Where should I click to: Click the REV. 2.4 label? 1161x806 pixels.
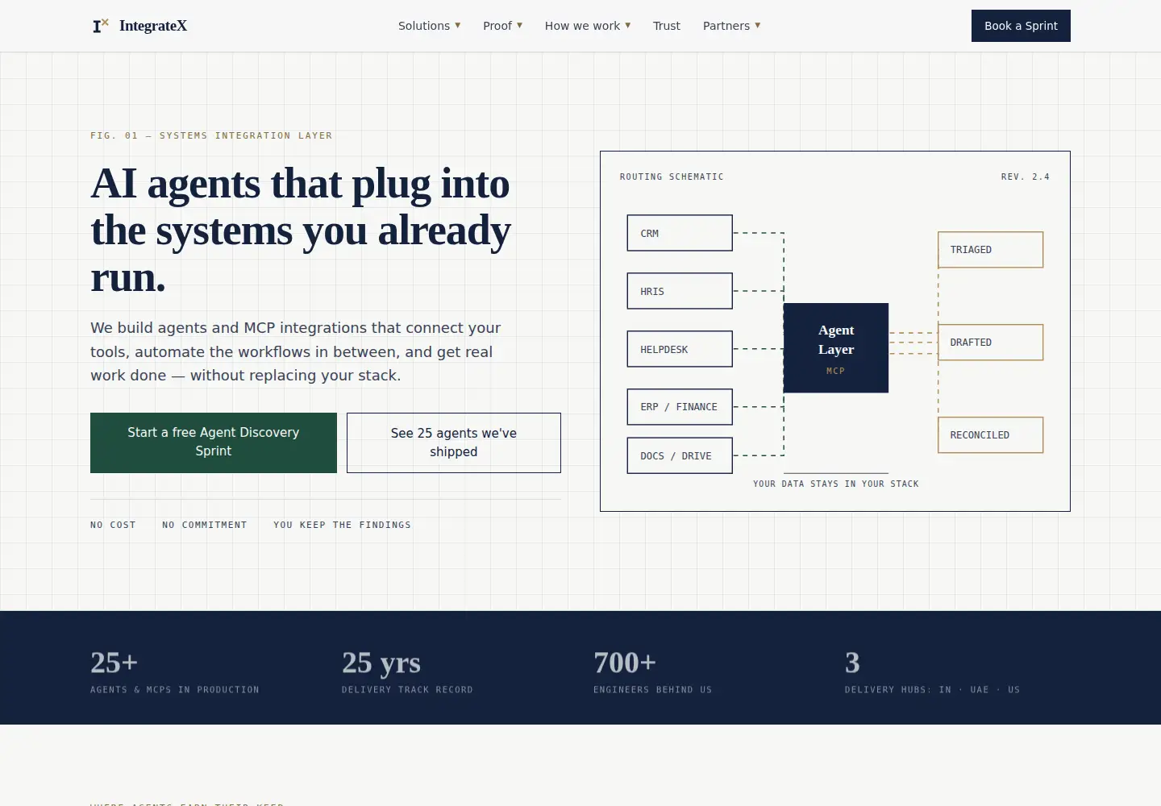click(x=1026, y=177)
